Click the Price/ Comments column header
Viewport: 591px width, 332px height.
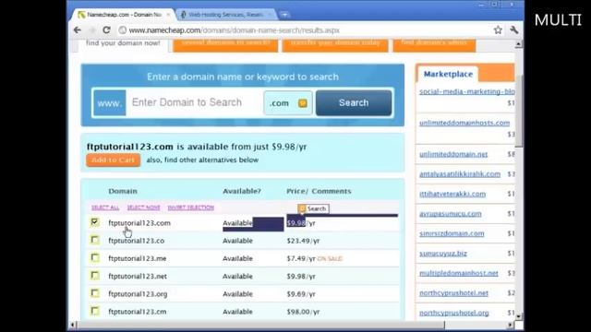click(x=319, y=191)
